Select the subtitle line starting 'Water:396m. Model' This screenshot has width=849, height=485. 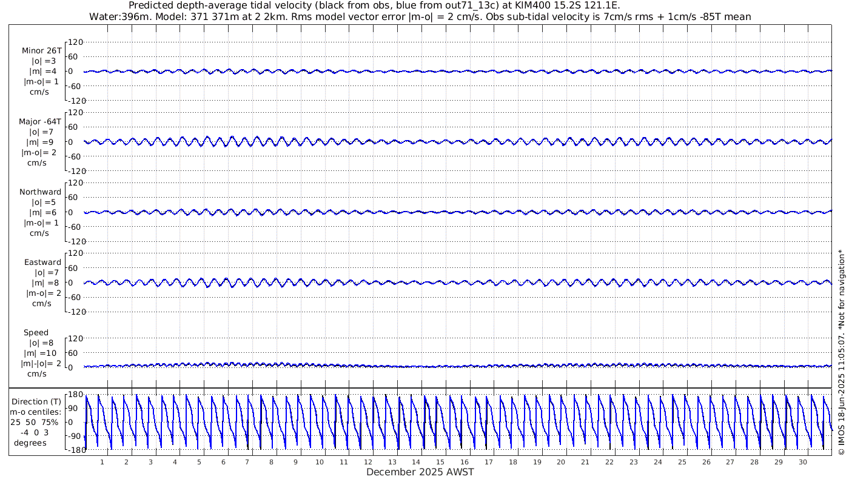click(420, 16)
